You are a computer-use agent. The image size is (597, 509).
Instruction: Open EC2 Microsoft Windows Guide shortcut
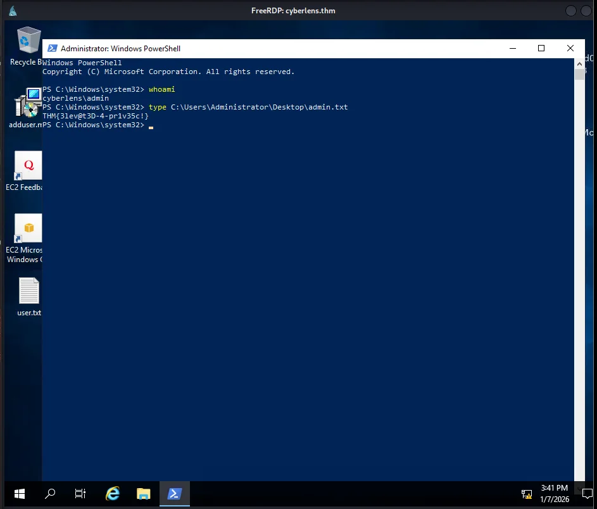[28, 229]
